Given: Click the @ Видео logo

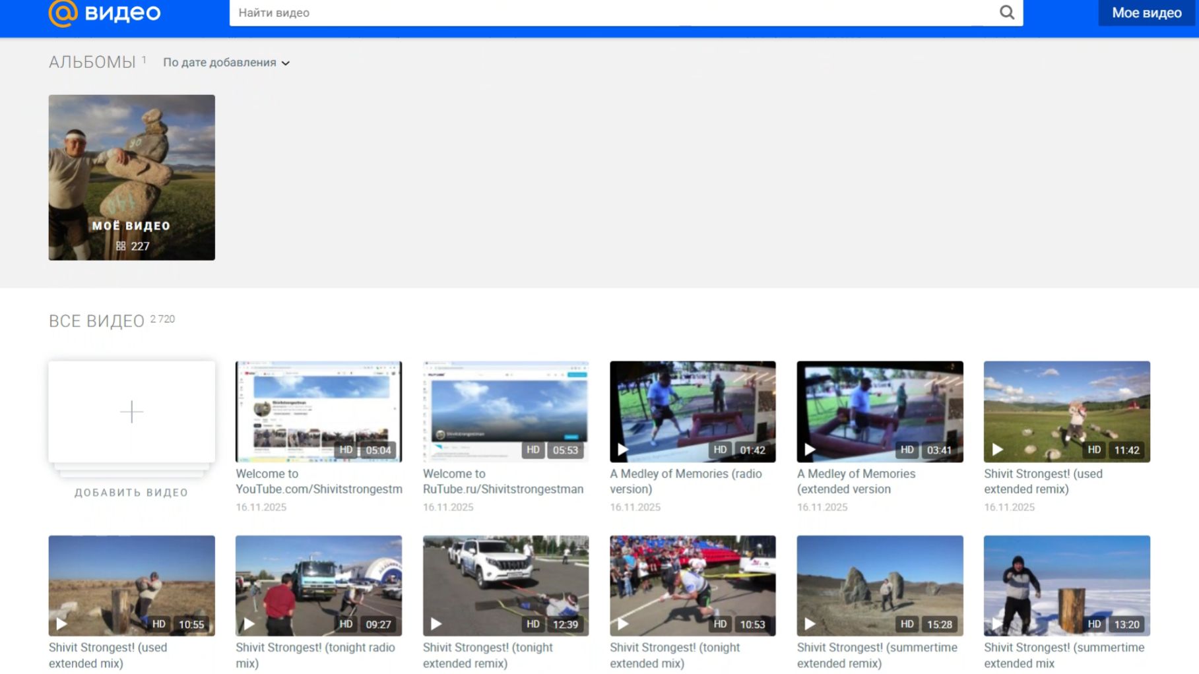Looking at the screenshot, I should (104, 13).
